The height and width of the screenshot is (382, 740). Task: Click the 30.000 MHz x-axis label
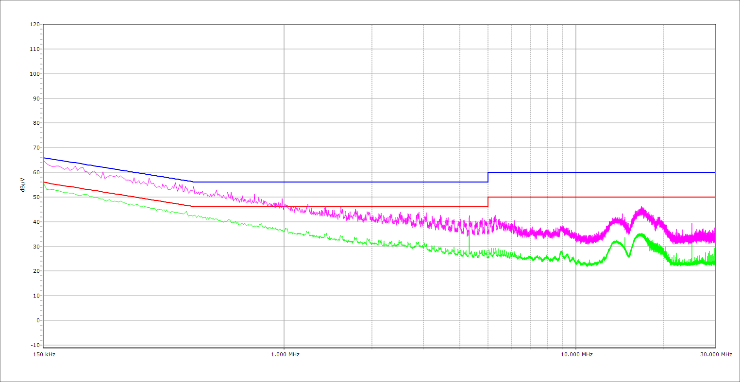click(x=716, y=354)
